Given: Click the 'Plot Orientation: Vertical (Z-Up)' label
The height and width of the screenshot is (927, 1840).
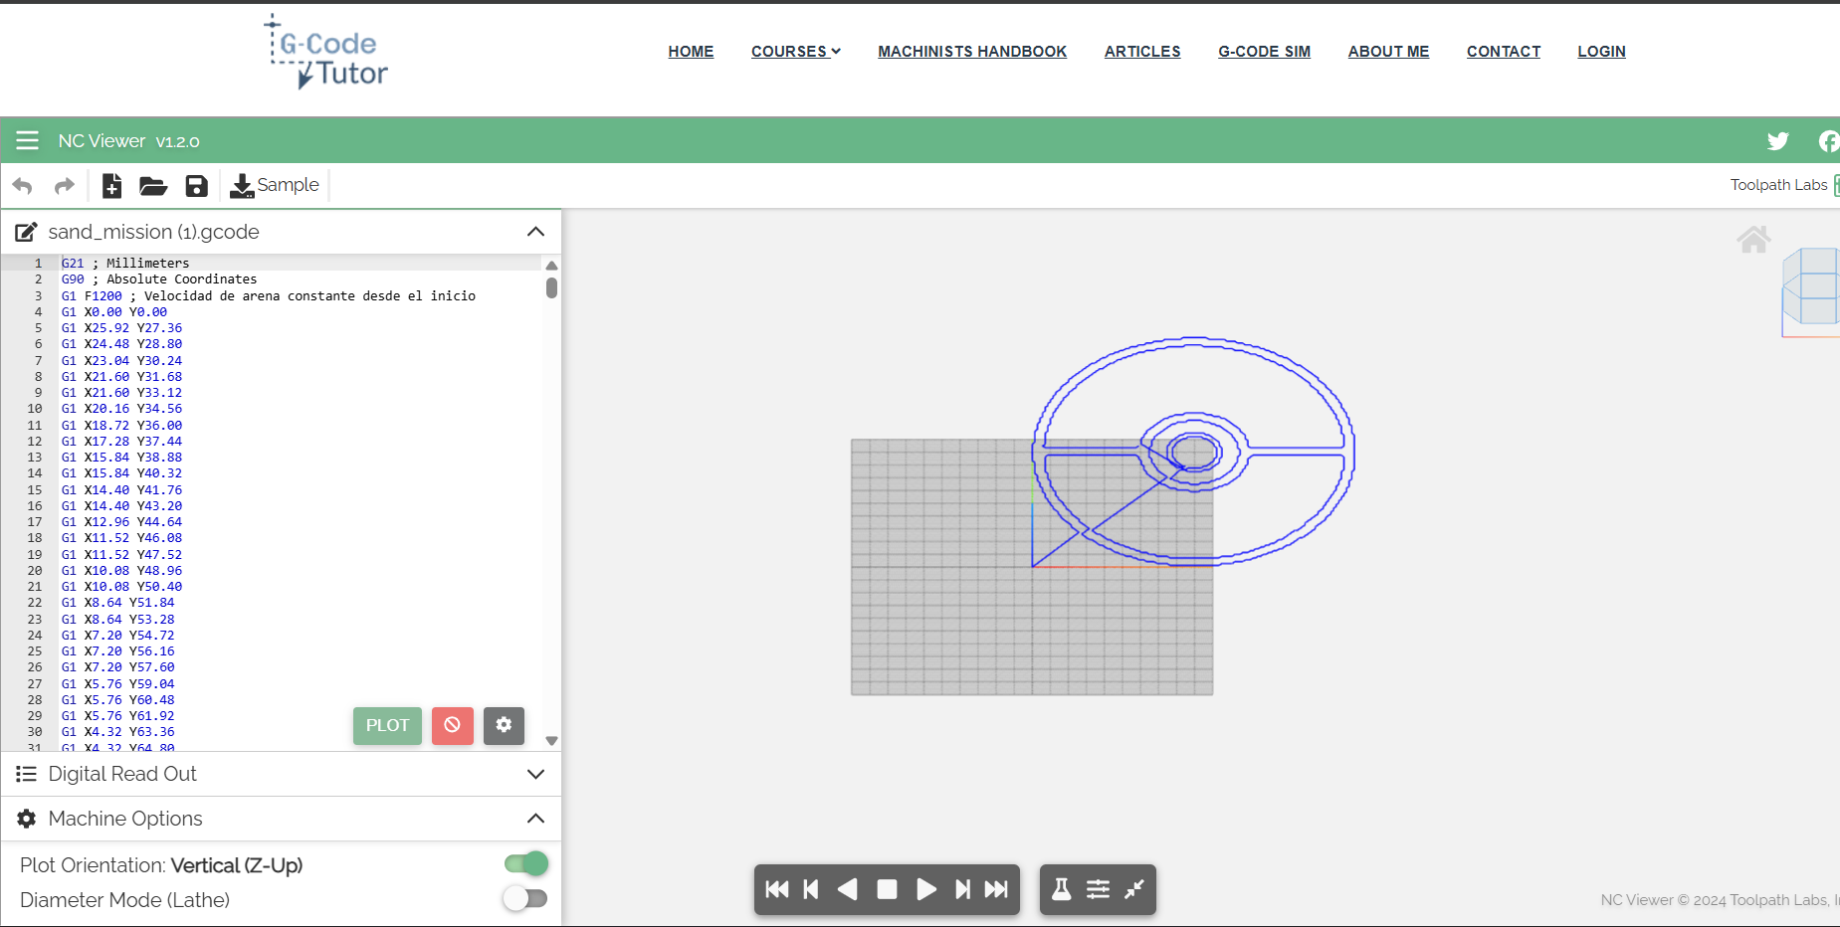Looking at the screenshot, I should coord(161,865).
